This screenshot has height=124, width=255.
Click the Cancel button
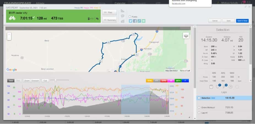(215, 21)
